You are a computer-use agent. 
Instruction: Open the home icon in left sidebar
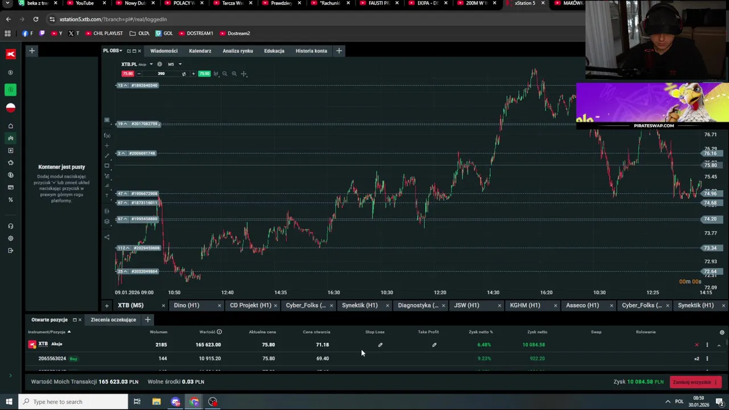[x=10, y=126]
